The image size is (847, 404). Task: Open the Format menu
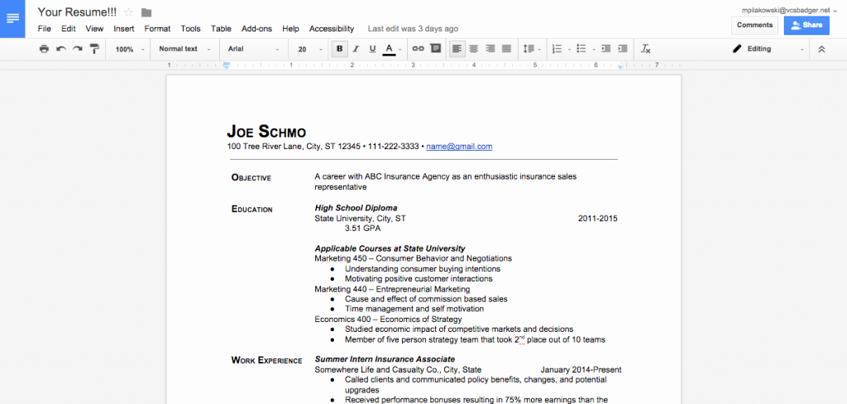point(157,29)
